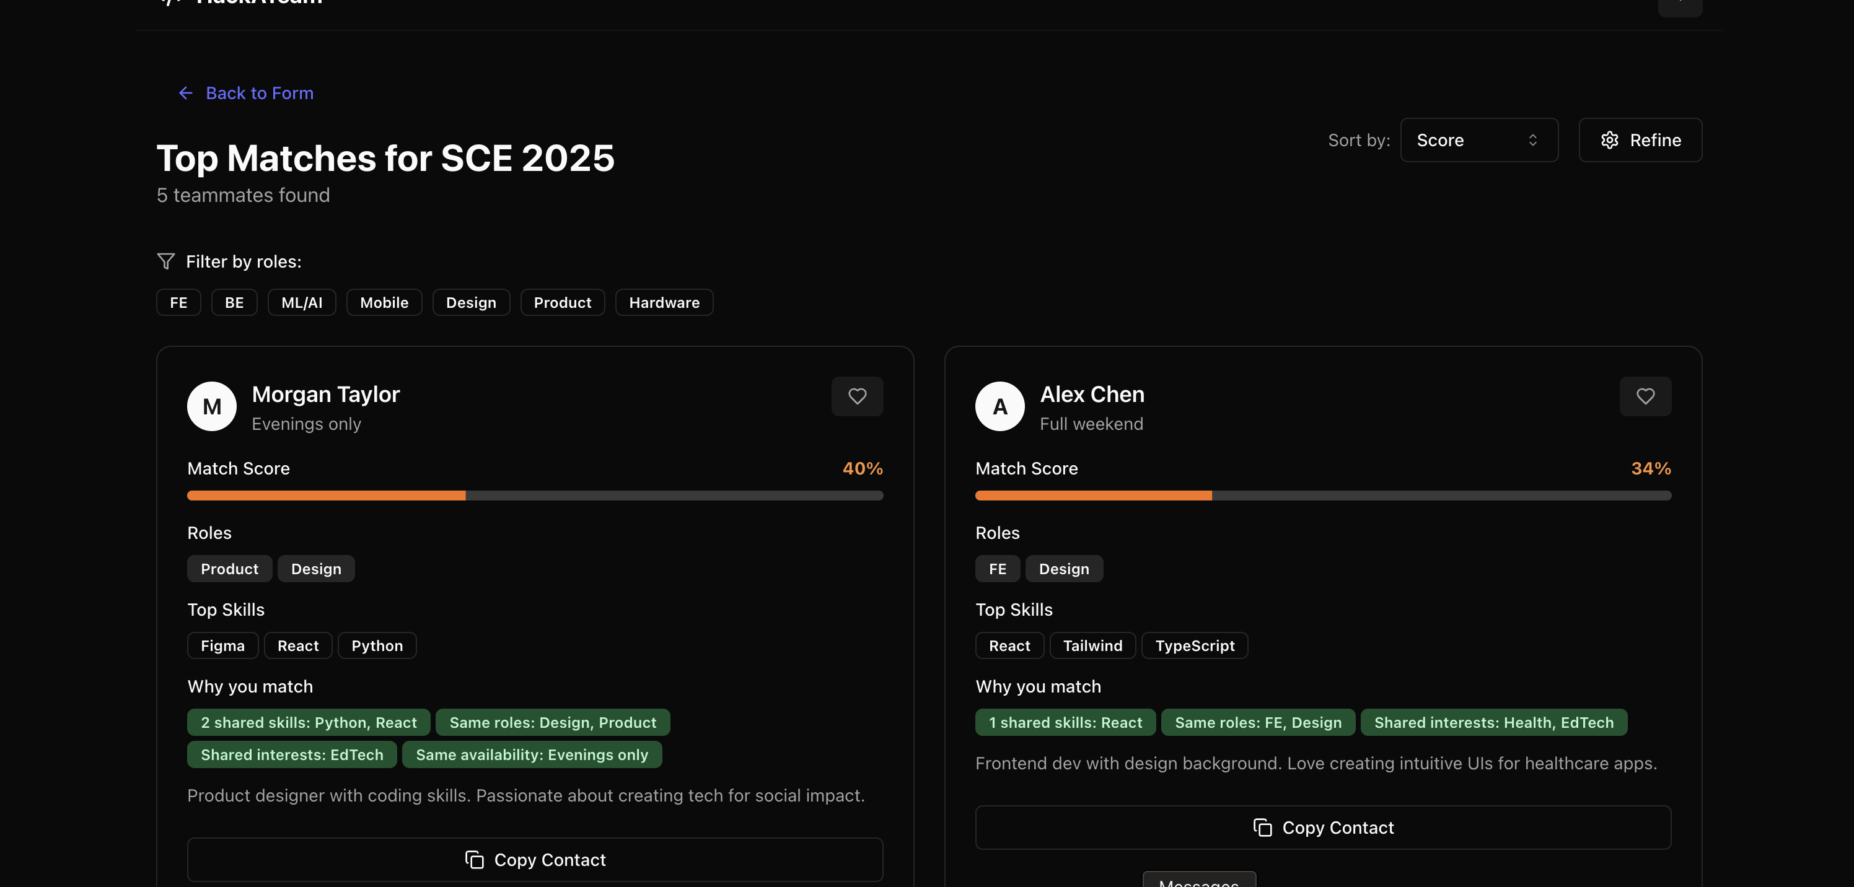Click the Sort dropdown chevron arrows
The width and height of the screenshot is (1854, 887).
[x=1532, y=140]
